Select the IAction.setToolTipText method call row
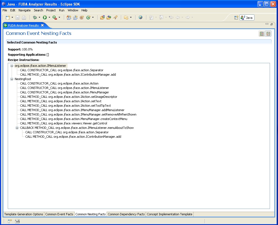This screenshot has width=278, height=225. pos(65,106)
